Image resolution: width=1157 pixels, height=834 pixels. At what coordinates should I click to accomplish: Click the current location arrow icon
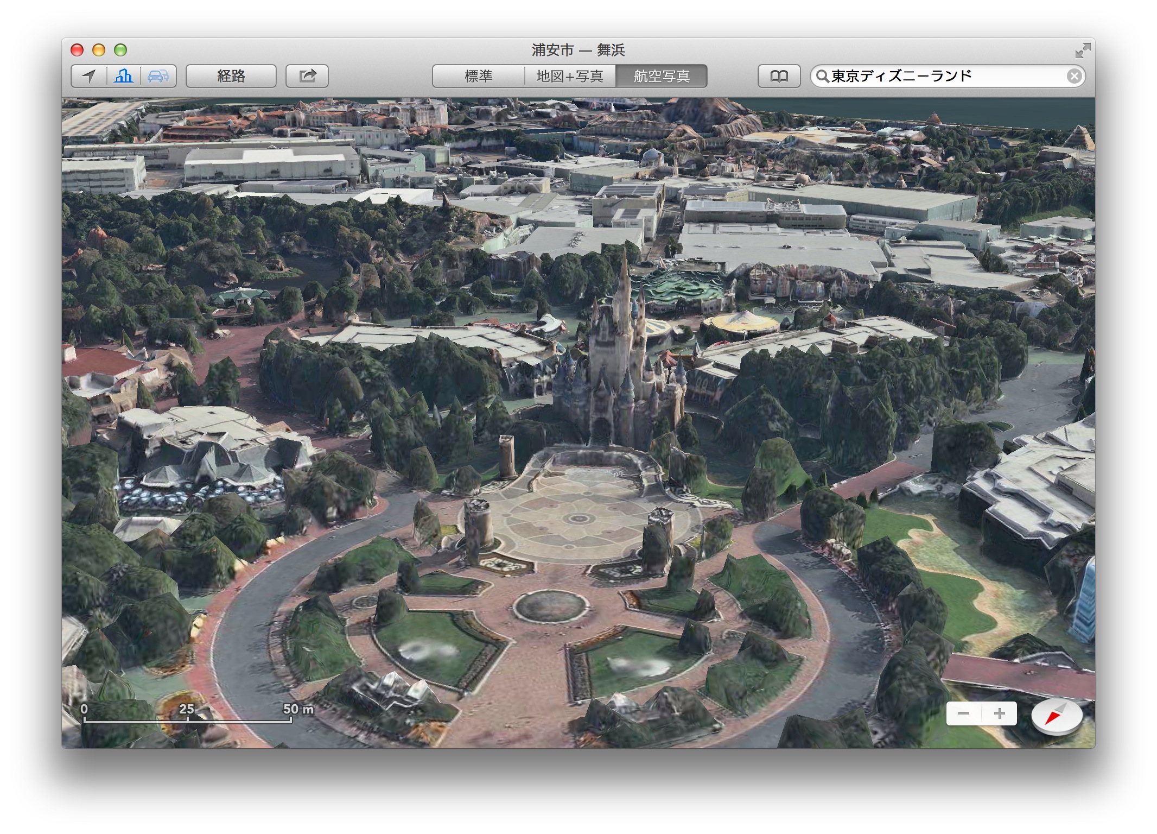tap(89, 76)
